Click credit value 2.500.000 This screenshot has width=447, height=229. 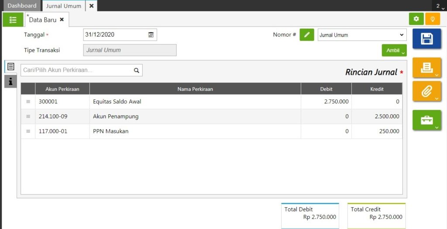387,116
